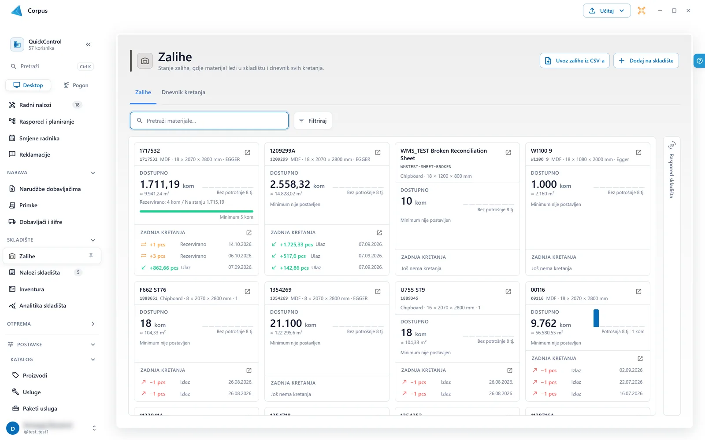Screen dimensions: 705x440
Task: Unpin Zalihe using the pin icon
Action: (x=91, y=256)
